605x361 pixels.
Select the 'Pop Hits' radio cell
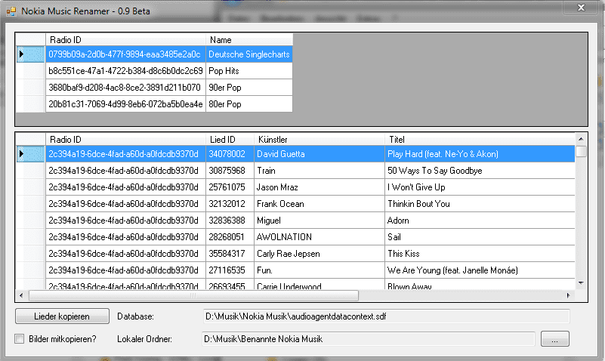249,71
